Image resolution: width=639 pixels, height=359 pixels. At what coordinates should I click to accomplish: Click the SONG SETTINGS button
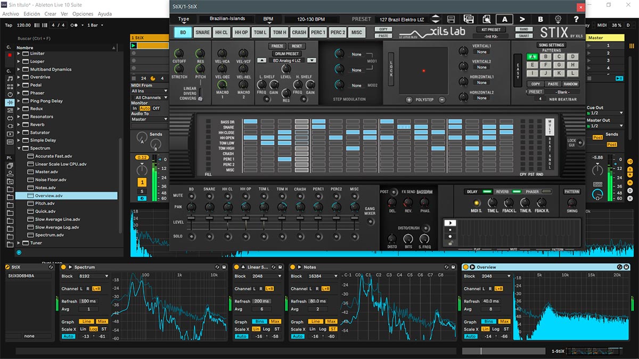[551, 45]
